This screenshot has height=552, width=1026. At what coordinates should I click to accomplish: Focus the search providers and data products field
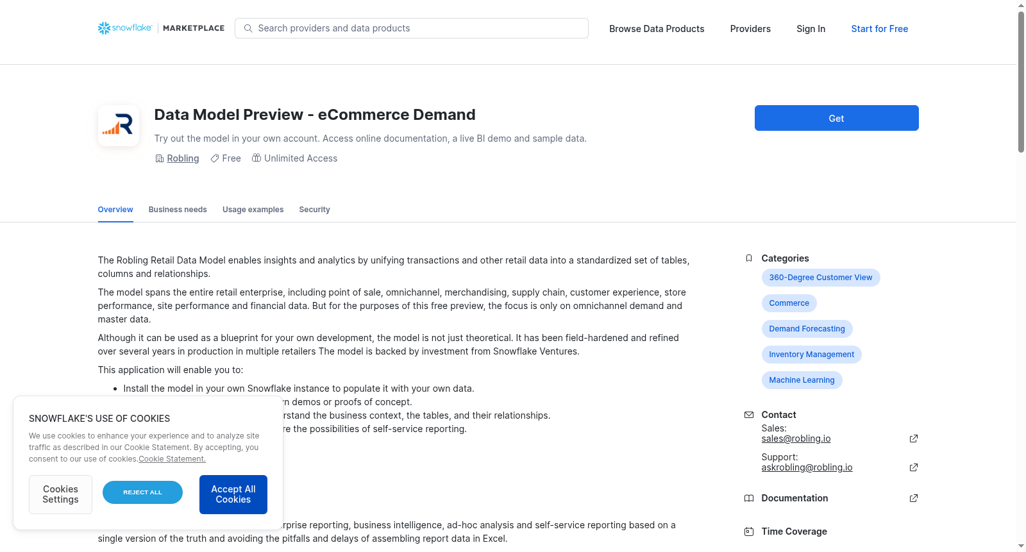tap(412, 28)
